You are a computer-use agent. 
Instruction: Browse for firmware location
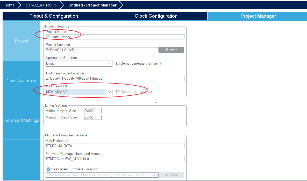tap(171, 175)
